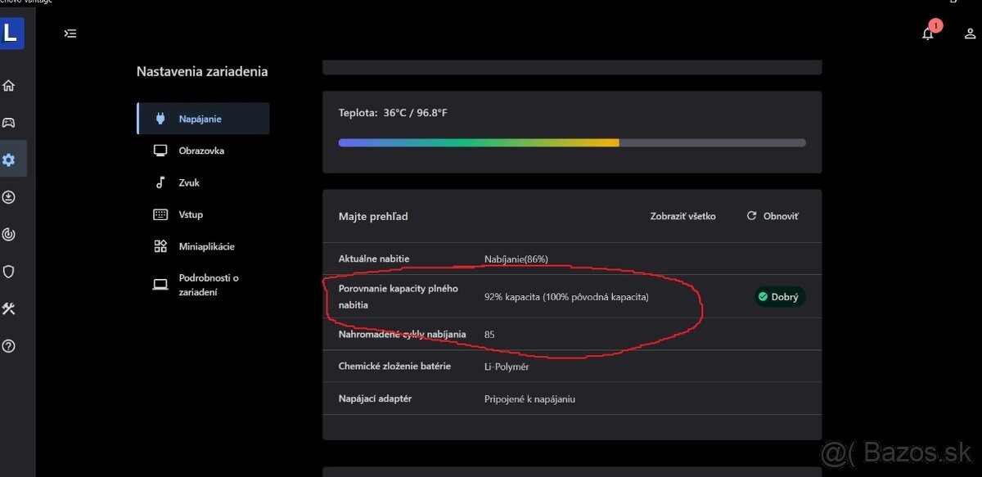The width and height of the screenshot is (982, 477).
Task: Open the hardware tools wrench icon
Action: pos(8,308)
